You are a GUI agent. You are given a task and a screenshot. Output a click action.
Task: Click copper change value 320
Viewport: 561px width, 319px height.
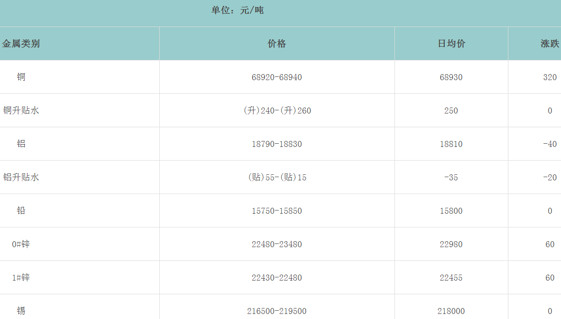(x=550, y=77)
